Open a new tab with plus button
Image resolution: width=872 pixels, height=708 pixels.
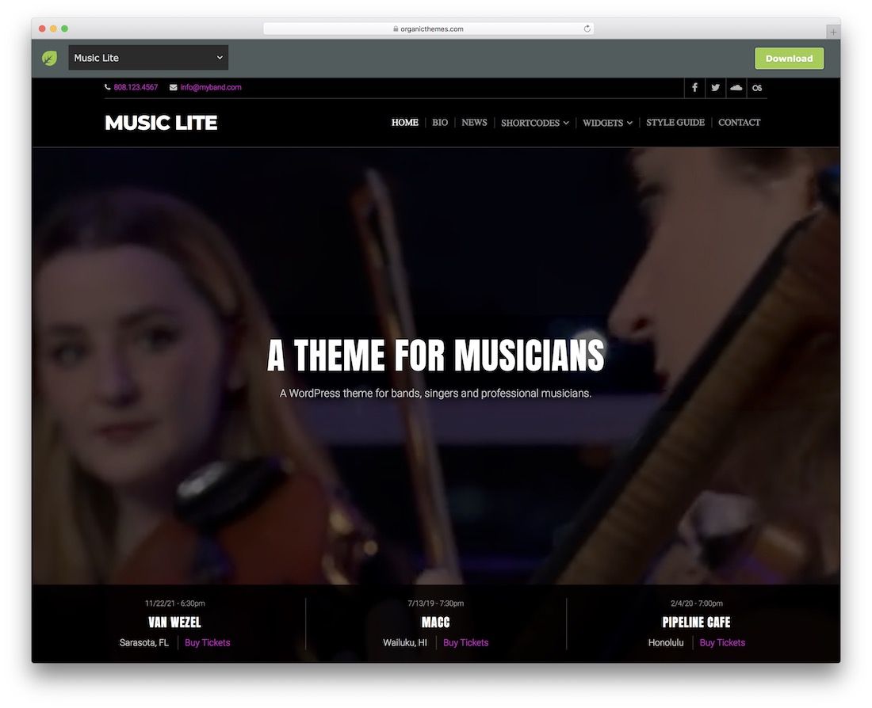[x=832, y=32]
